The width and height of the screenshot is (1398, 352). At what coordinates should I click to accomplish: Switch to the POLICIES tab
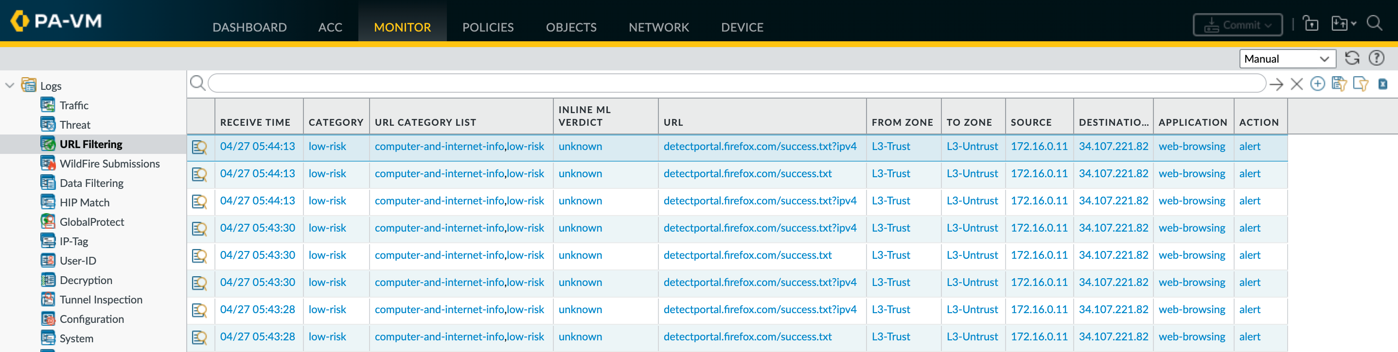coord(487,27)
